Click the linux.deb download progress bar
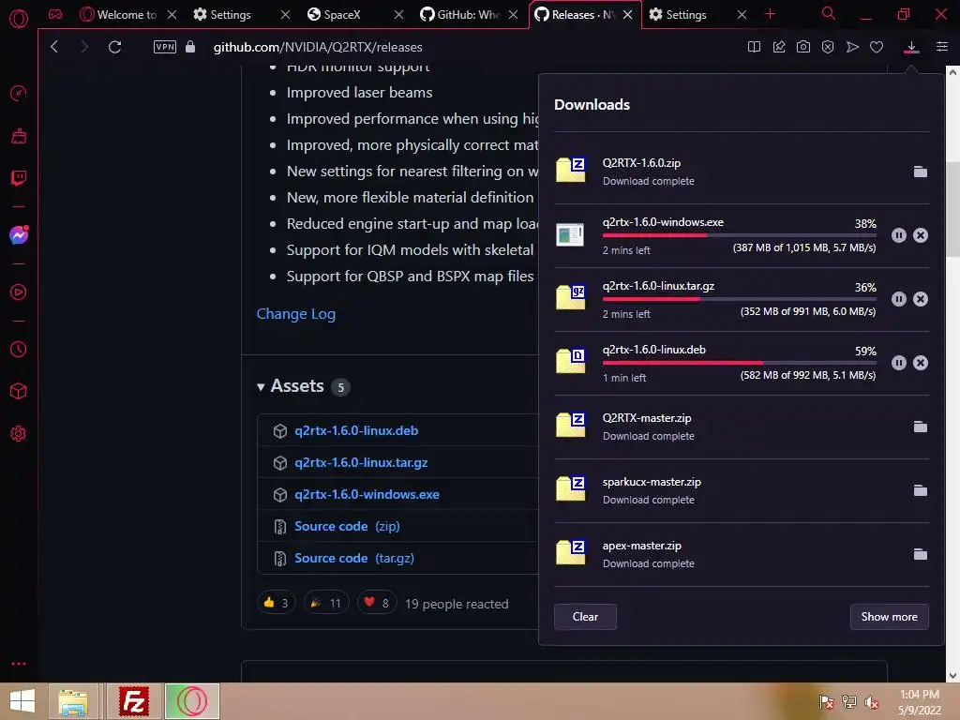The width and height of the screenshot is (960, 720). 739,363
